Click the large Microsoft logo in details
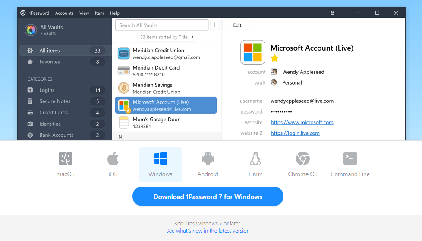422x241 pixels. 253,52
